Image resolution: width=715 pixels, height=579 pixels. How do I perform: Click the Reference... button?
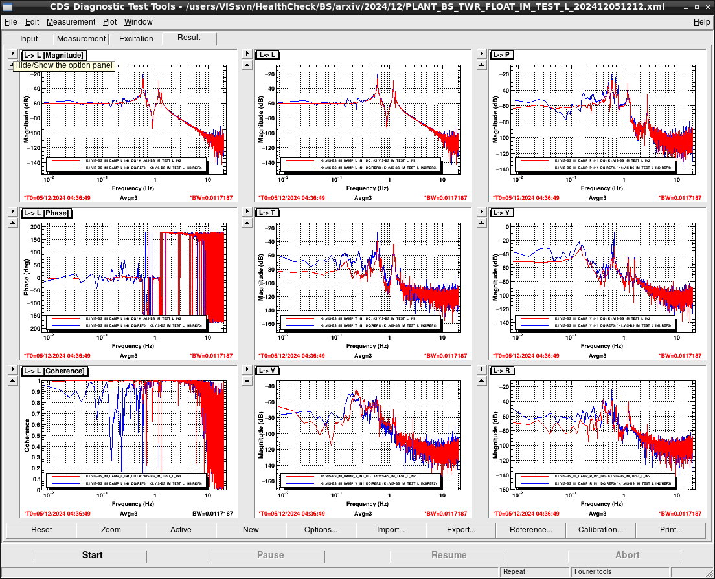[x=530, y=530]
